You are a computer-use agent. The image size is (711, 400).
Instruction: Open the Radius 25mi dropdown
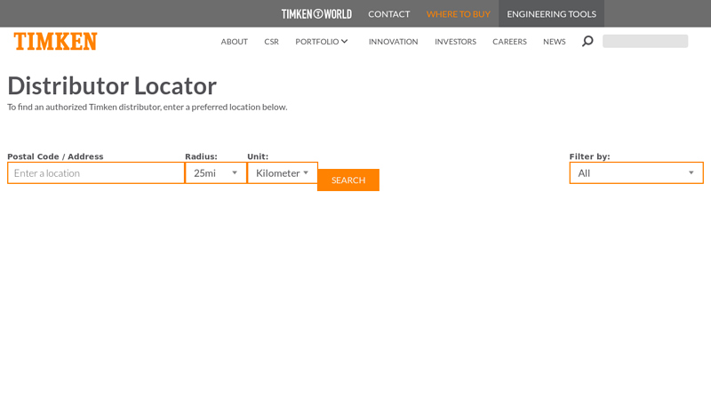tap(216, 172)
